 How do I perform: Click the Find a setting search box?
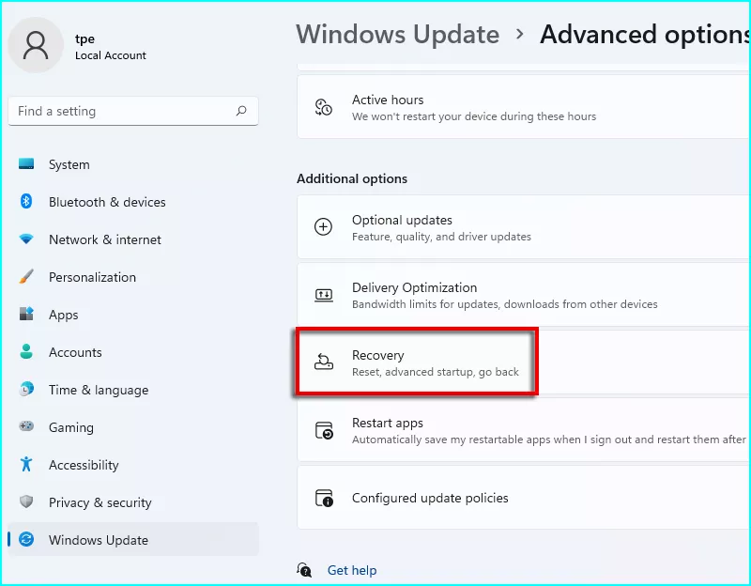pos(133,111)
